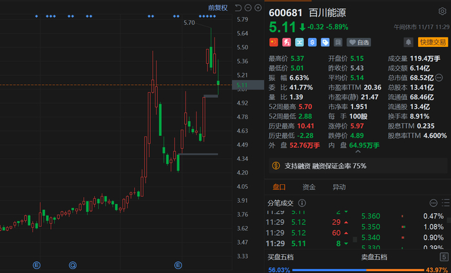This screenshot has height=273, width=451.
Task: Click the 成交量 119.4万手 value
Action: 425,59
